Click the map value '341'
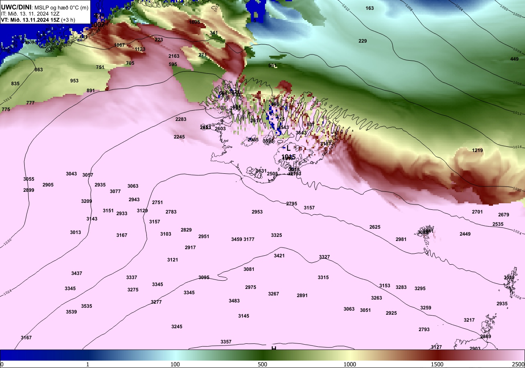 214,33
